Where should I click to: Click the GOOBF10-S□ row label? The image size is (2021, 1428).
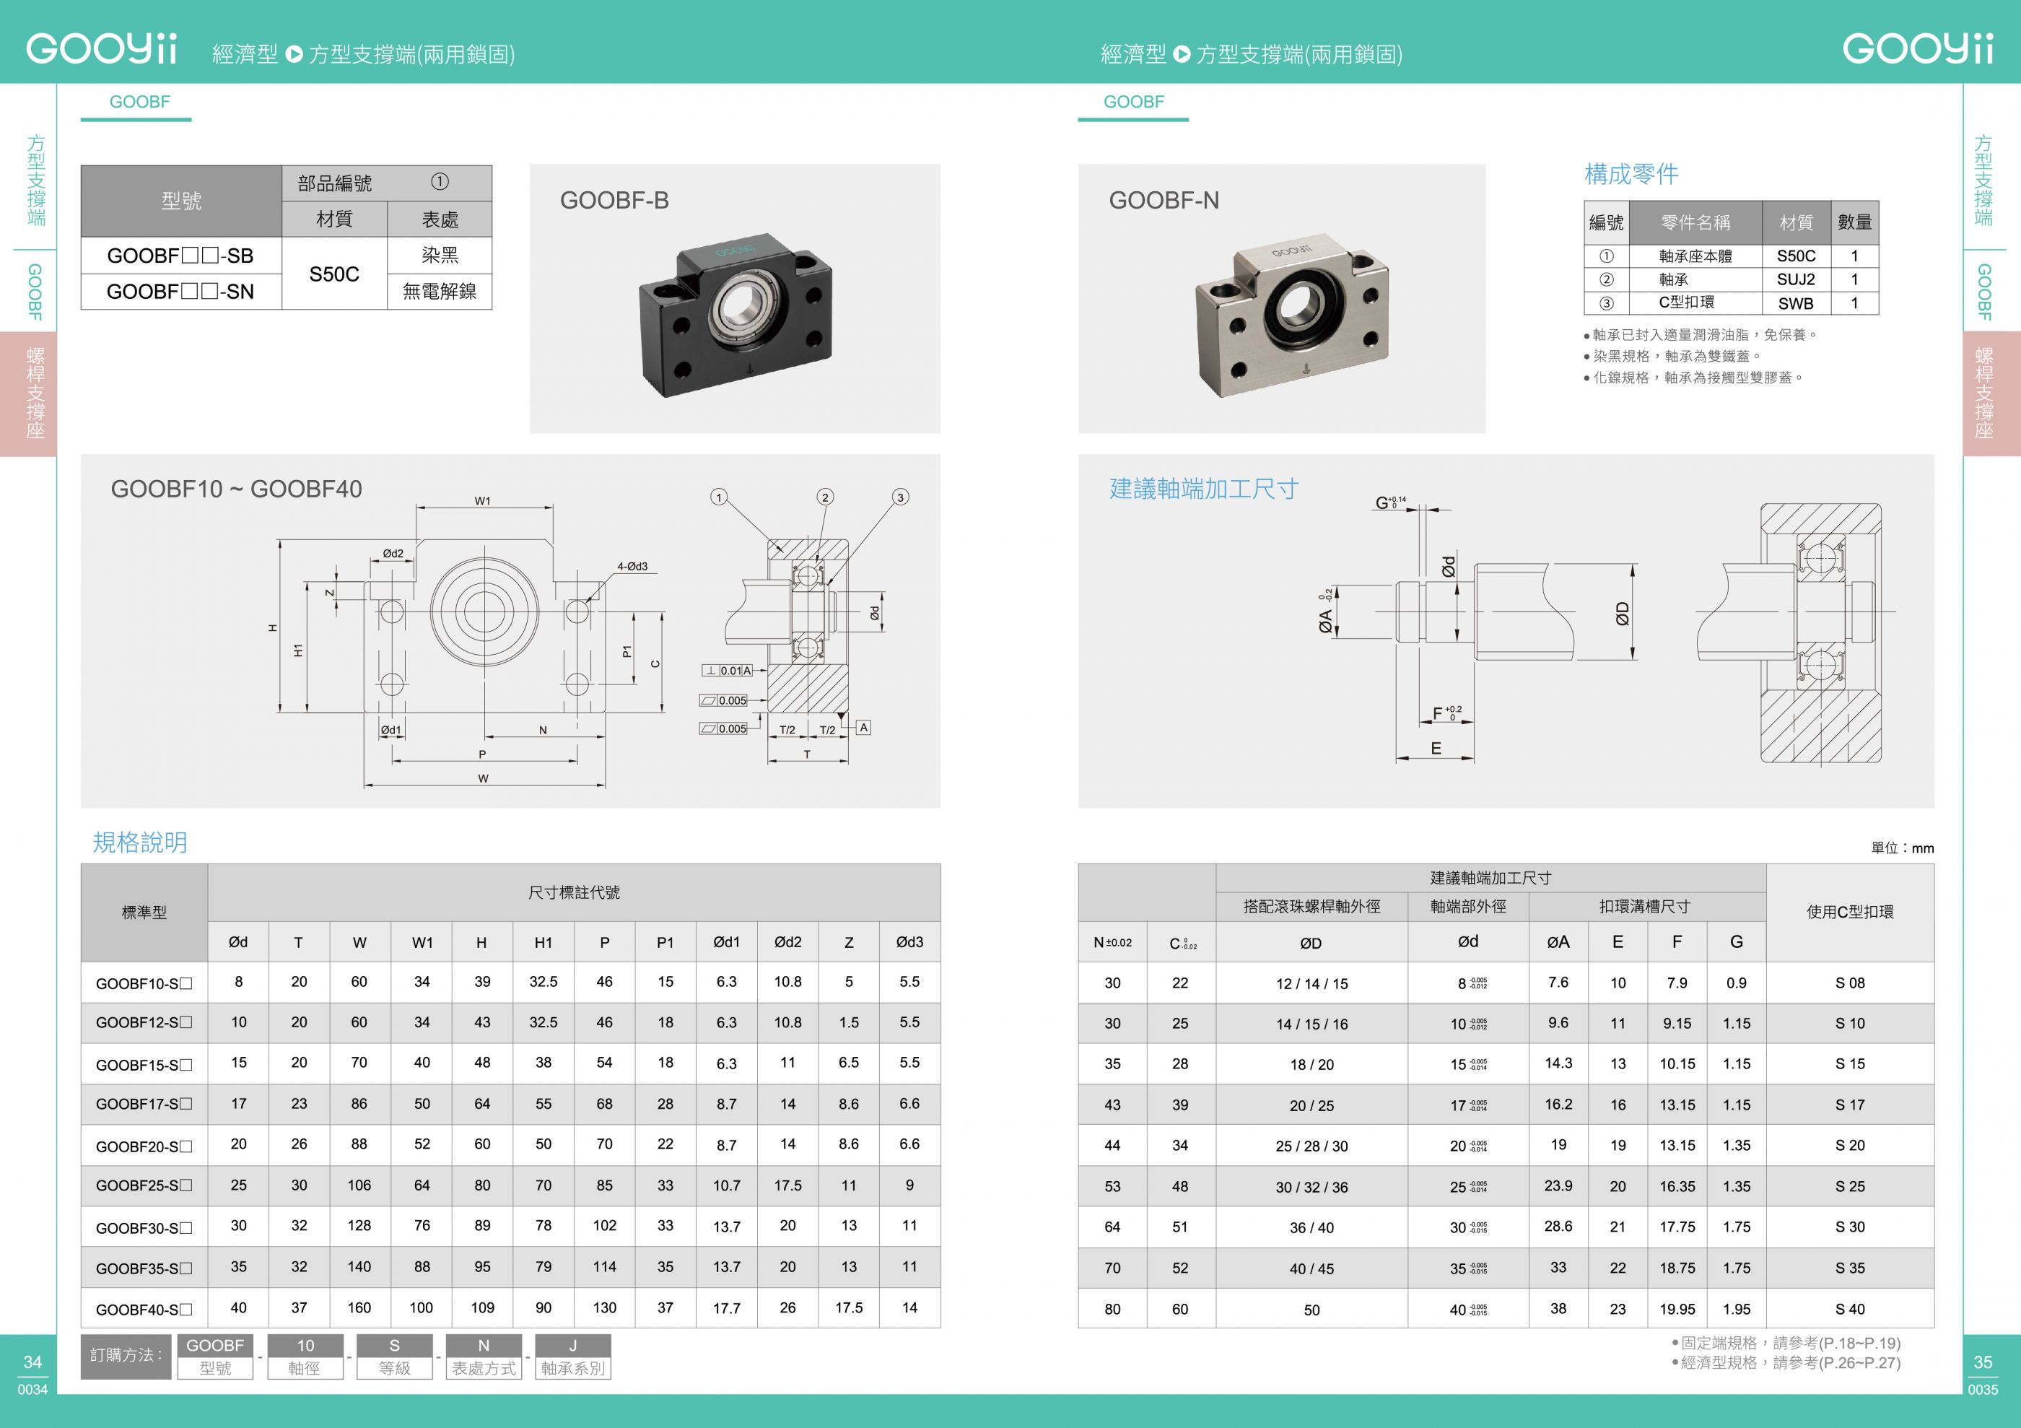tap(144, 983)
